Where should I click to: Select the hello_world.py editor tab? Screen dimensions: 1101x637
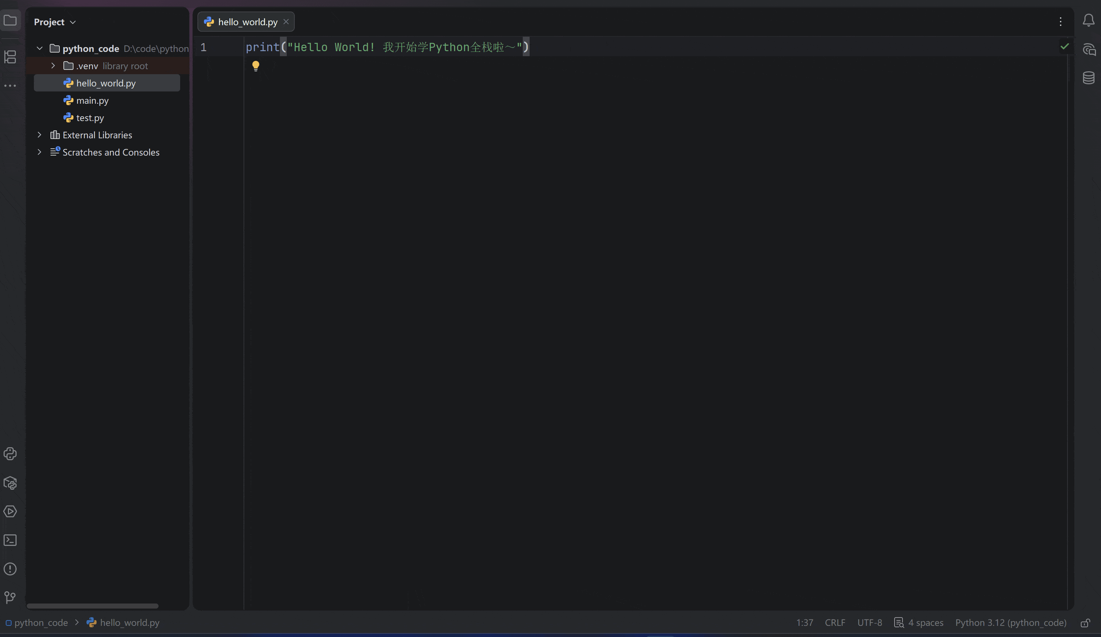pos(247,22)
